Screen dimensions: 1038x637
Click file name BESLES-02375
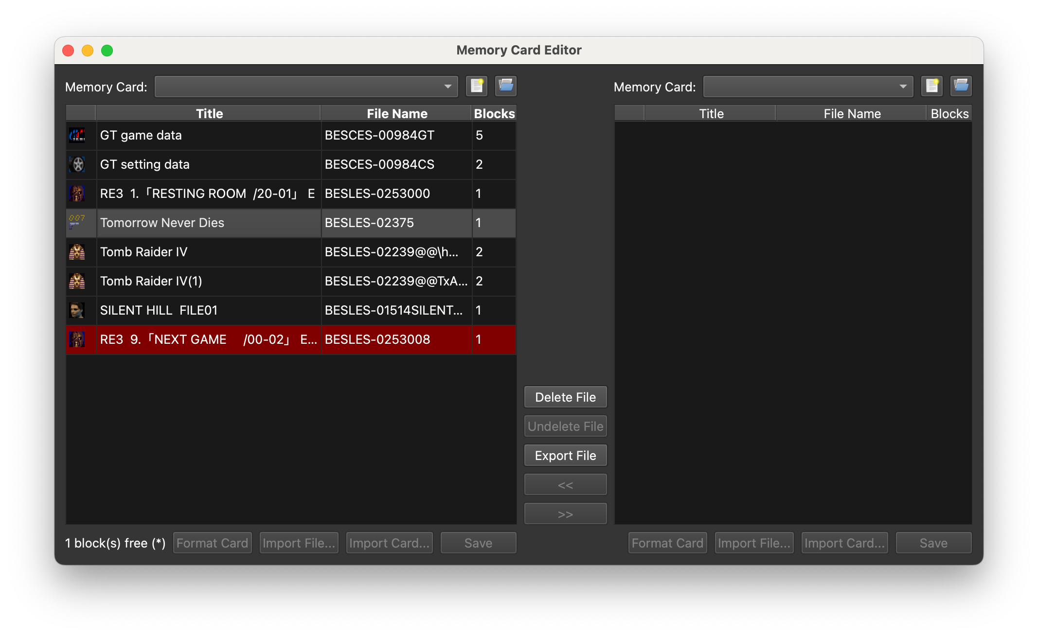click(369, 223)
